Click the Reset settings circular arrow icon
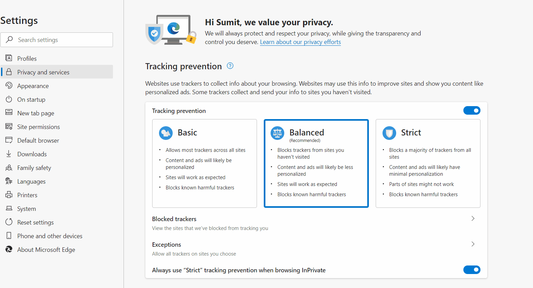Screen dimensions: 533x288 9,222
